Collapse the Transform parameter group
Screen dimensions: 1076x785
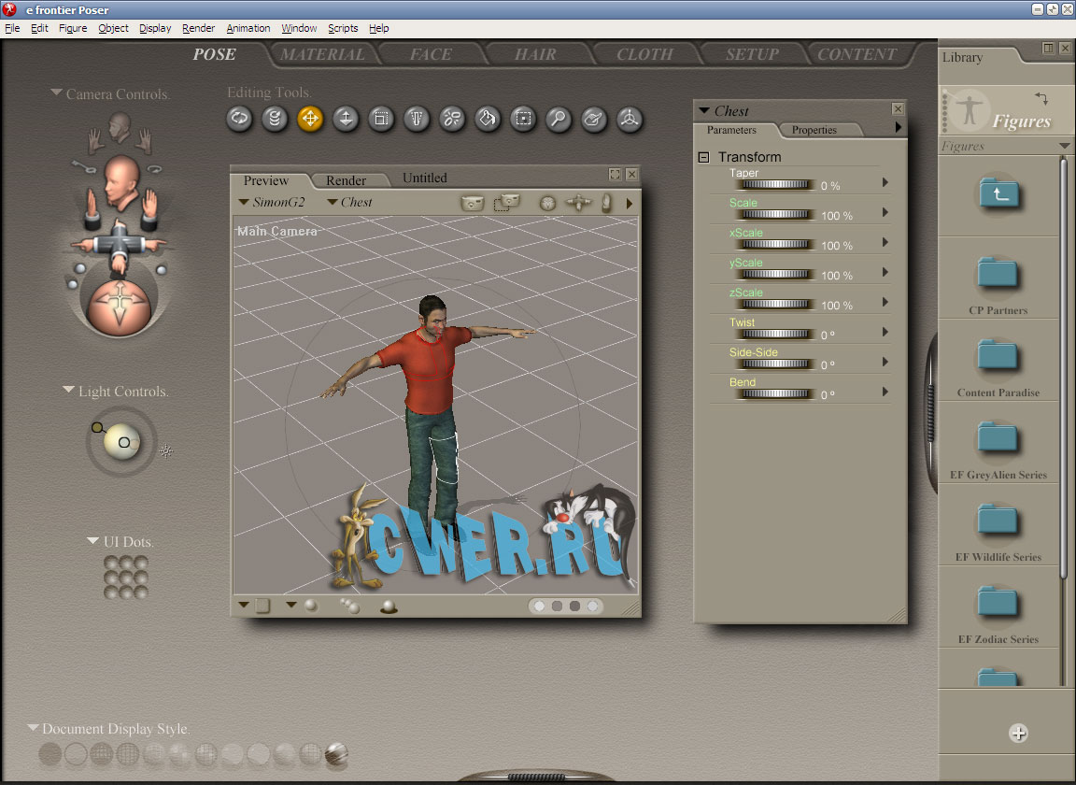pos(704,157)
